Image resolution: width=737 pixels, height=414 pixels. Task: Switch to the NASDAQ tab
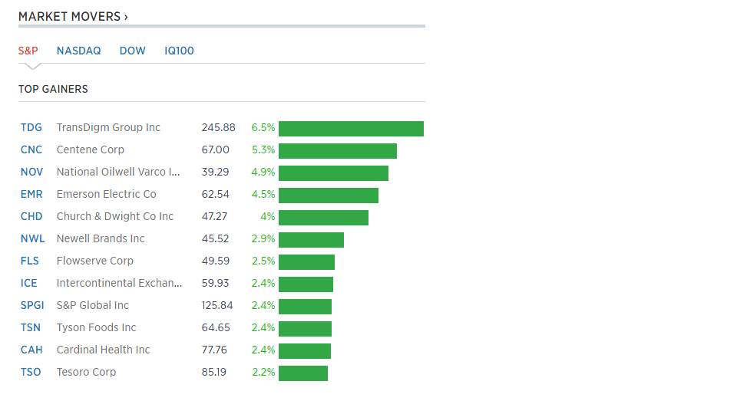78,51
